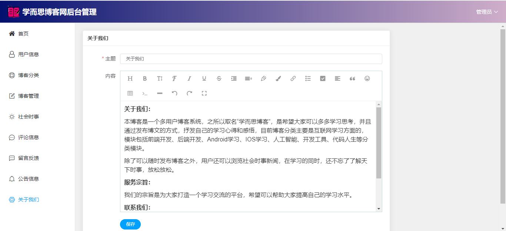The height and width of the screenshot is (231, 506).
Task: Click the page vertical scrollbar
Action: [x=503, y=116]
